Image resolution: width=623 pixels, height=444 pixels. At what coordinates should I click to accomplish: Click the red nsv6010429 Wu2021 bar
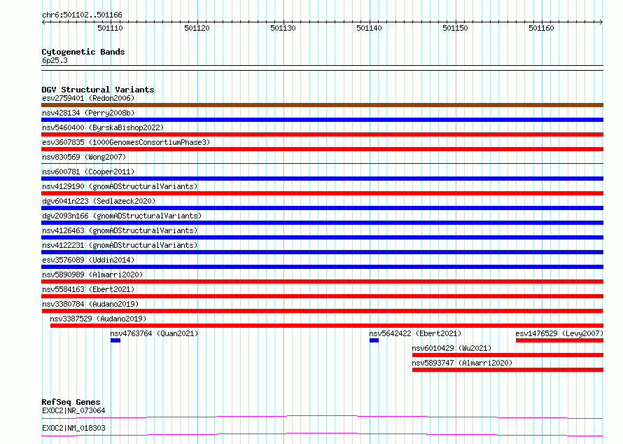(x=507, y=355)
